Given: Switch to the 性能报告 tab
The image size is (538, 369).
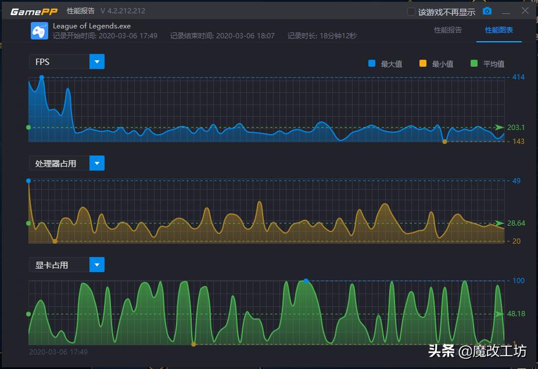Looking at the screenshot, I should (447, 30).
